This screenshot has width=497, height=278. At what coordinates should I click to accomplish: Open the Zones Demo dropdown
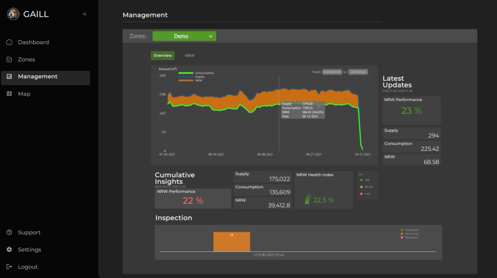click(x=184, y=36)
